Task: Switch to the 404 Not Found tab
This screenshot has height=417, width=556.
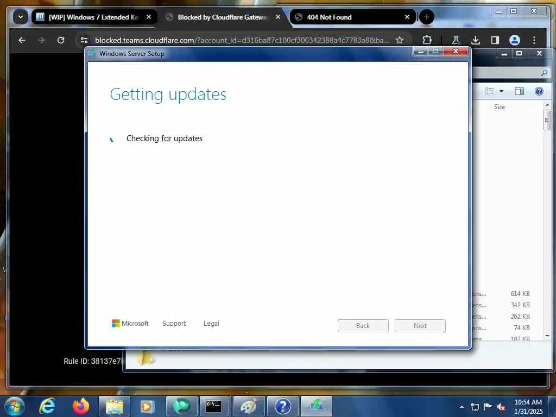Action: click(x=352, y=17)
